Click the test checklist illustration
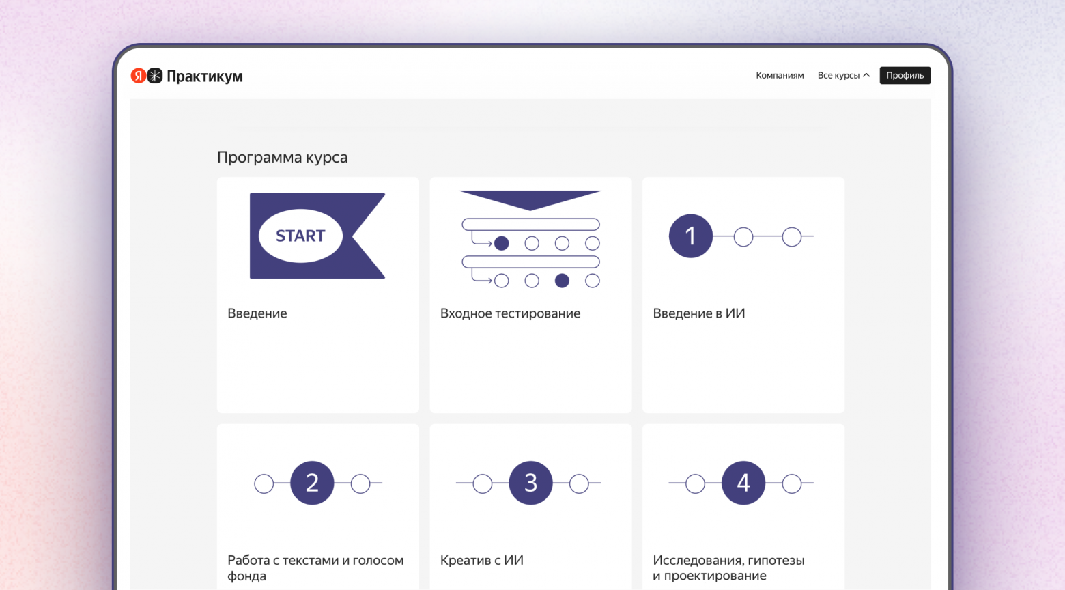This screenshot has height=590, width=1065. [x=530, y=239]
